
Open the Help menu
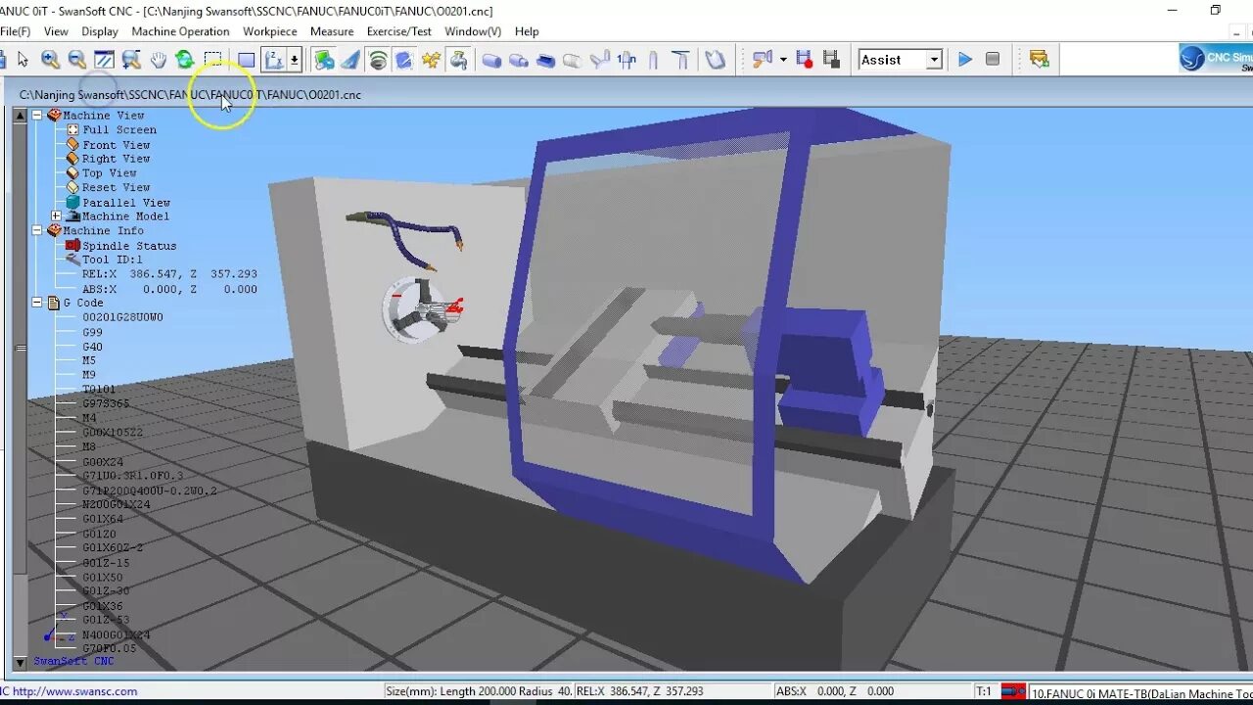pos(527,31)
